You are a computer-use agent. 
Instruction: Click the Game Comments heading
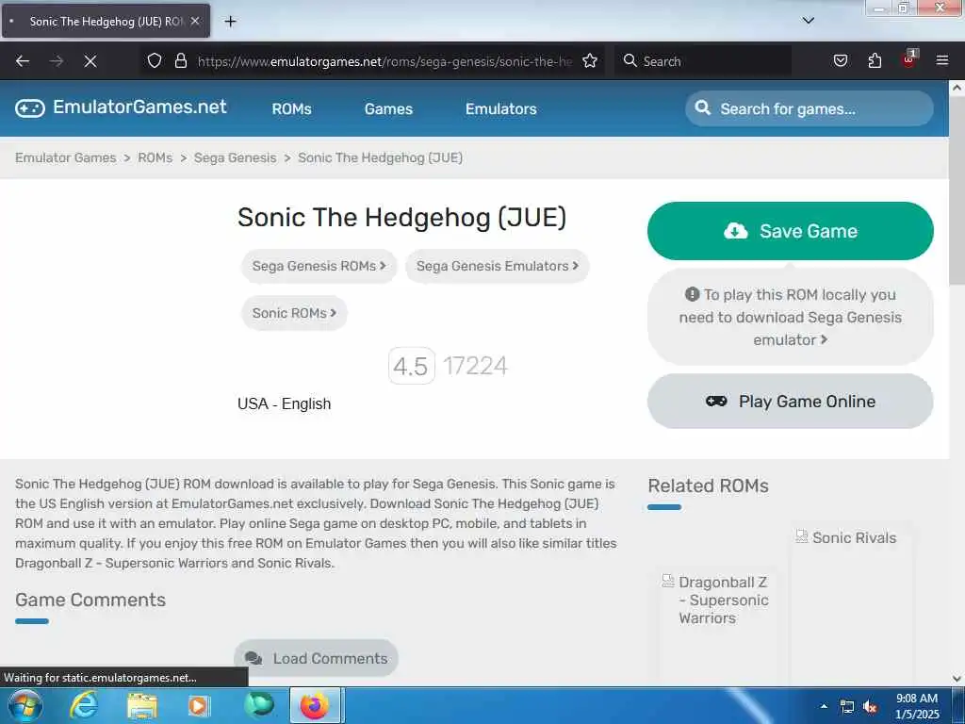[x=90, y=600]
